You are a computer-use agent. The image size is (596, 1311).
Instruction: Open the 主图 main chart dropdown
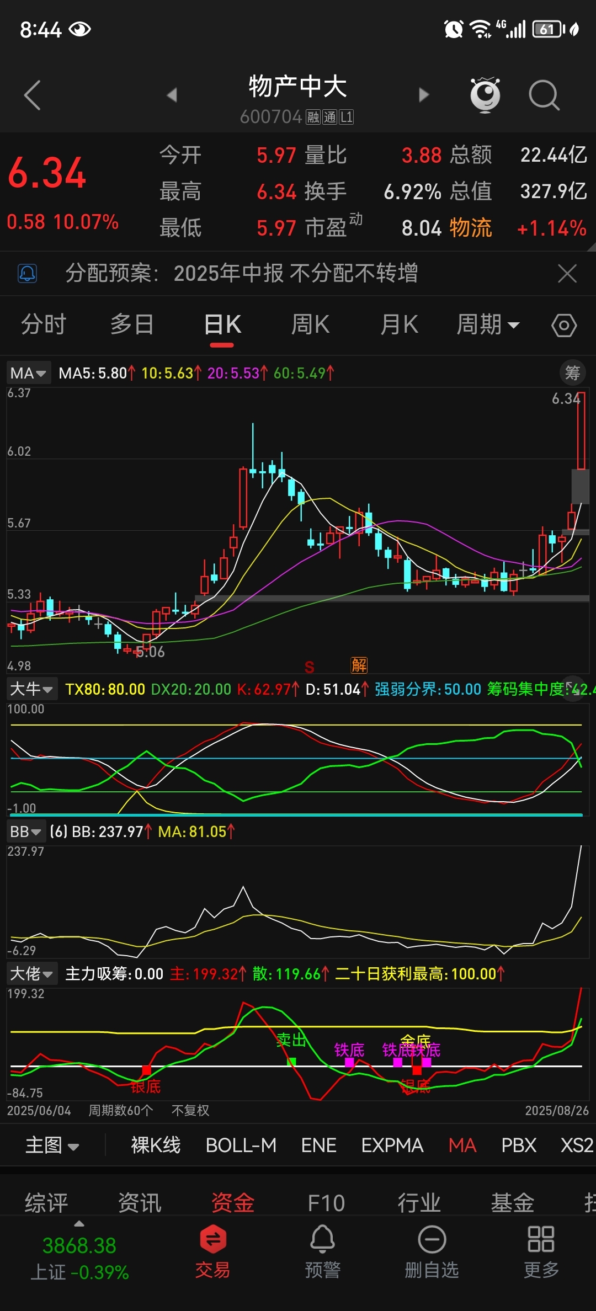52,1145
